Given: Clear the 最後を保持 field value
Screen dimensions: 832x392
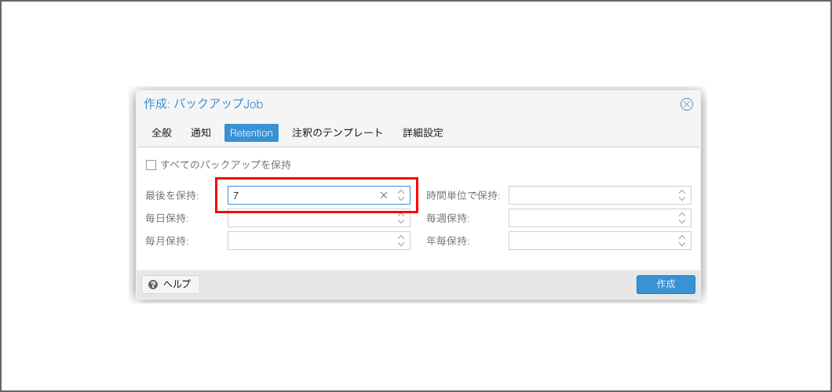Looking at the screenshot, I should click(x=384, y=195).
